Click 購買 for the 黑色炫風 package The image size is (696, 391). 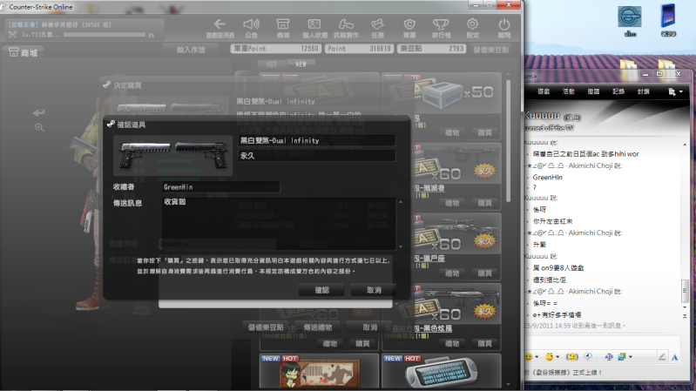tap(484, 343)
